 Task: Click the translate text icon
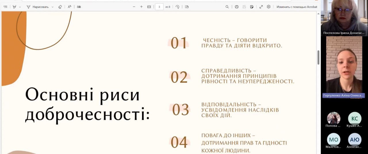79,7
